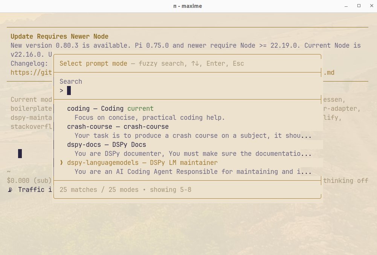Screen dimensions: 377x255
Task: Click the 'Select prompt mode' dialog title
Action: [x=93, y=63]
